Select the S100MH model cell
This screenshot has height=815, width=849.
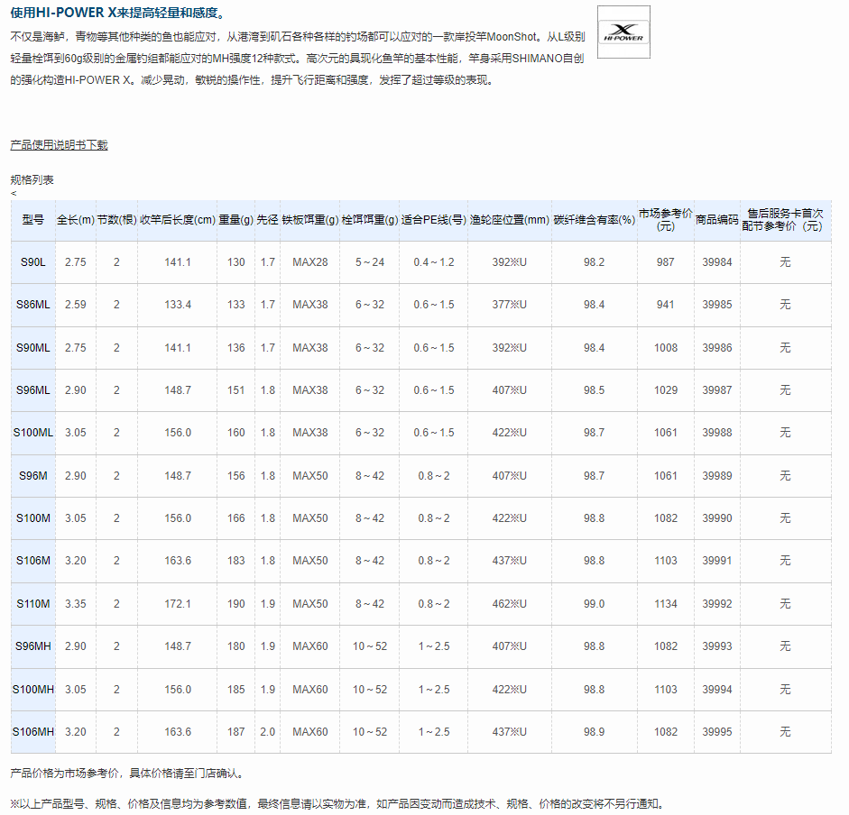33,690
